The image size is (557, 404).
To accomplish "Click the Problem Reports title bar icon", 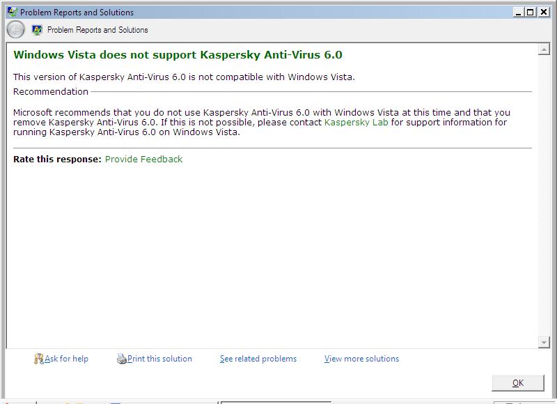I will pyautogui.click(x=12, y=13).
